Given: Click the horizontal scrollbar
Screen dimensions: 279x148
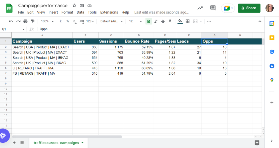Looking at the screenshot, I should 67,137.
